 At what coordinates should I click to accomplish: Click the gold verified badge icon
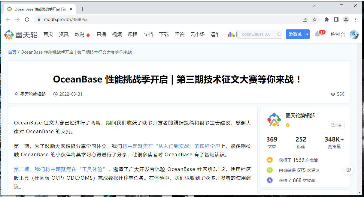[288, 125]
